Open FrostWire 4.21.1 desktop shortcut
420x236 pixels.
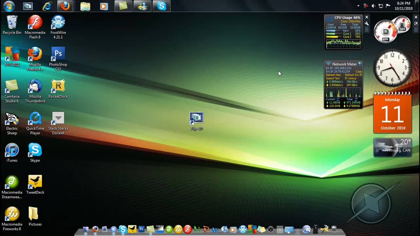click(58, 27)
